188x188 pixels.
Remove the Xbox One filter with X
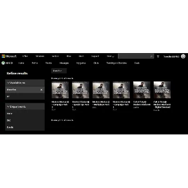[41, 90]
